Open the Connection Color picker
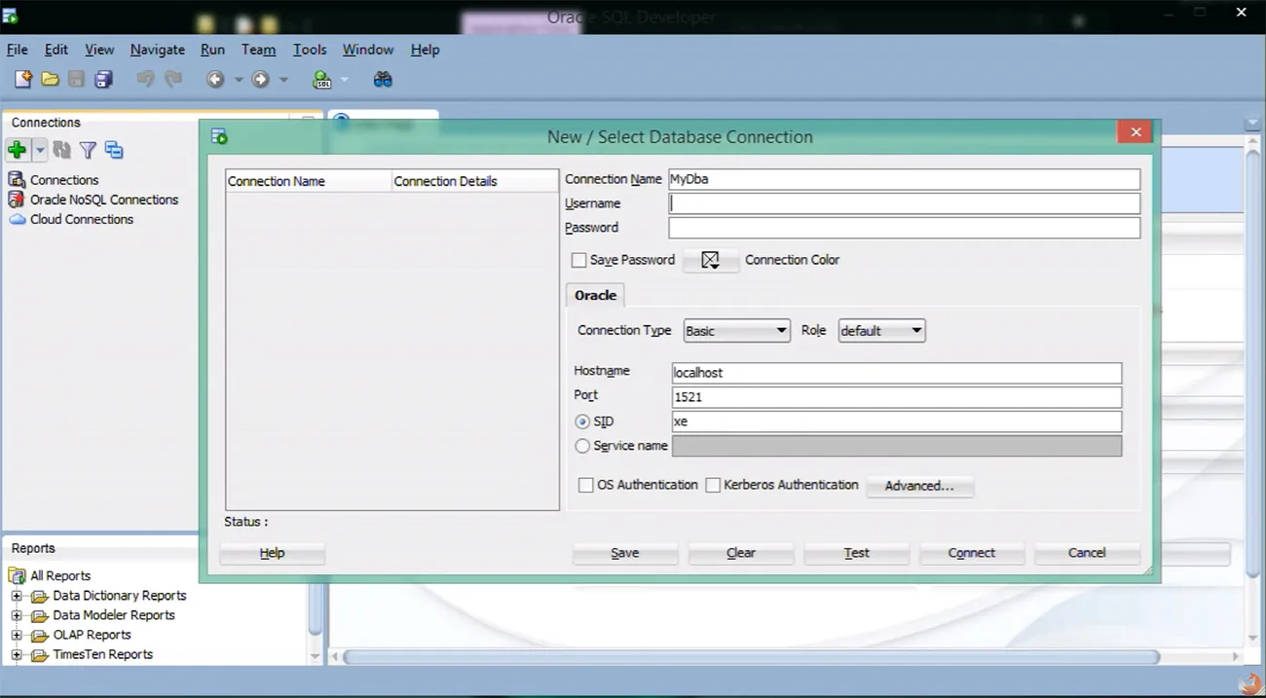The height and width of the screenshot is (698, 1266). point(711,260)
